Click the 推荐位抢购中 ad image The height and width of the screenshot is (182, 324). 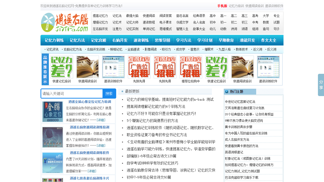191,67
